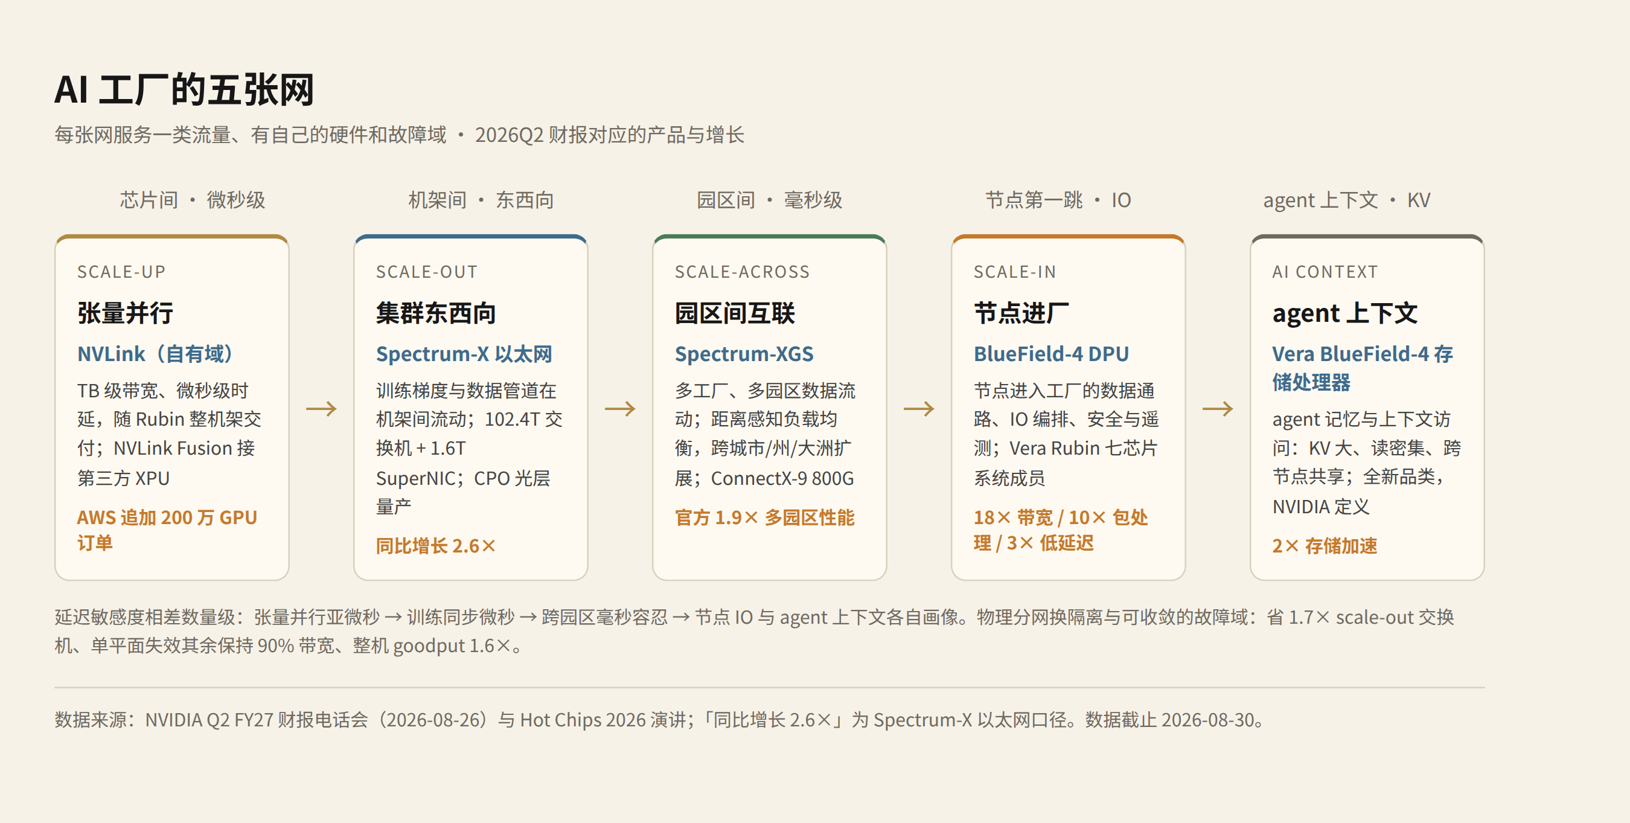Viewport: 1630px width, 823px height.
Task: Click orange "同比增长 2.6×" in the SCALE-OUT card
Action: coord(436,546)
